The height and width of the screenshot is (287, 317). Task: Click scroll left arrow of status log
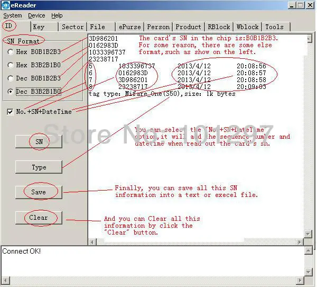tap(5, 281)
